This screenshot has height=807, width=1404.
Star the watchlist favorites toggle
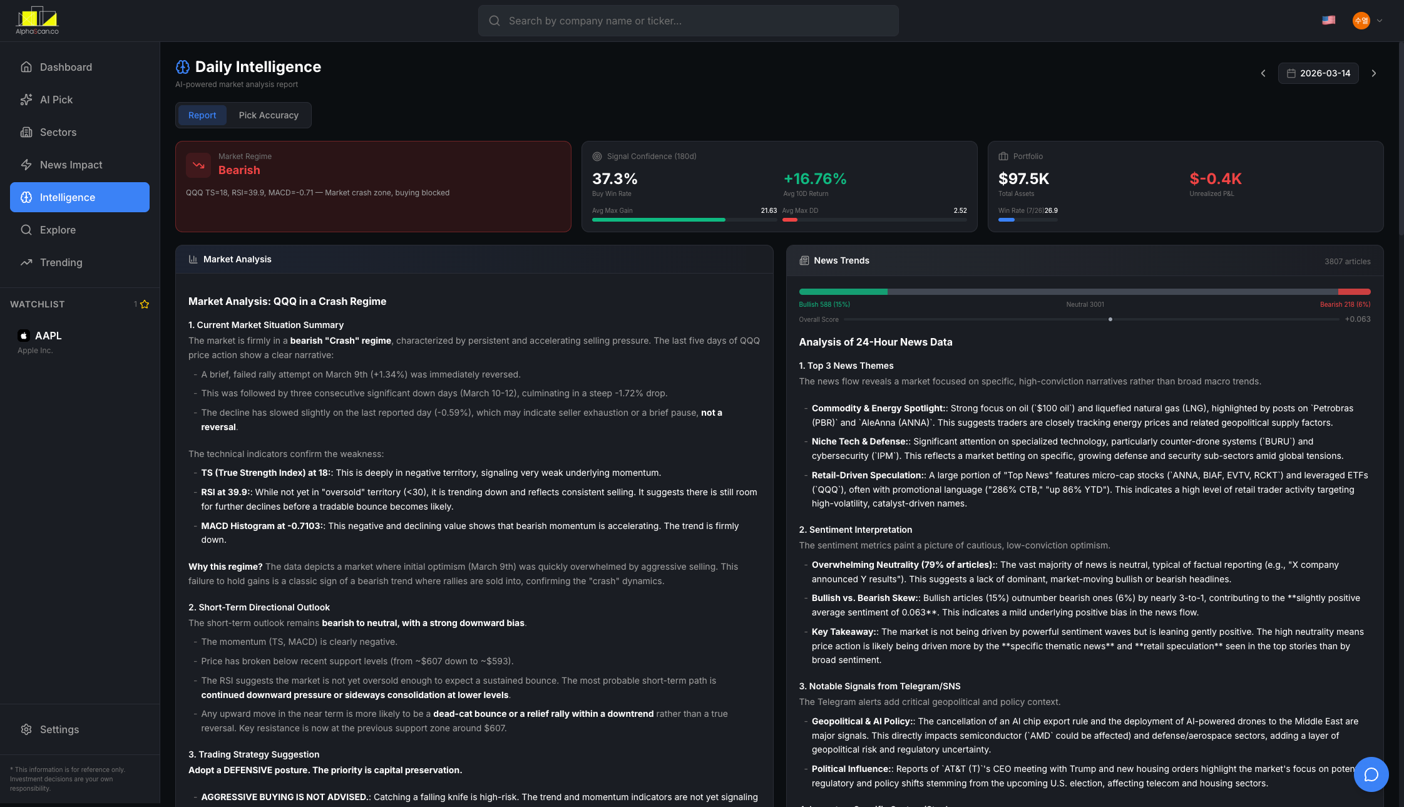click(144, 304)
